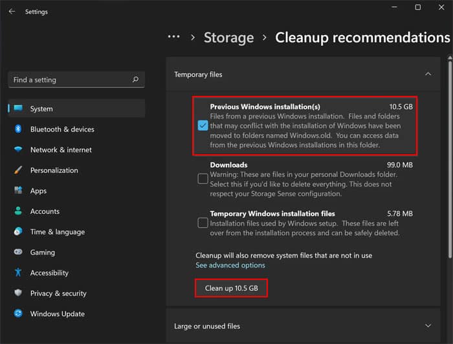Click the Apps icon in sidebar
The image size is (453, 344).
pyautogui.click(x=18, y=190)
